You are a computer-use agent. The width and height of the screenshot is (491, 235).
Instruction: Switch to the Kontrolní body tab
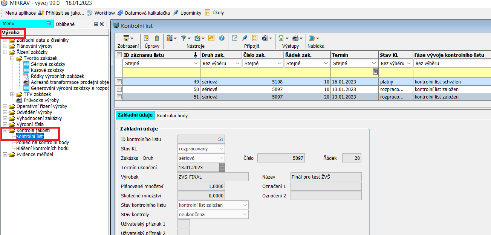[x=172, y=115]
